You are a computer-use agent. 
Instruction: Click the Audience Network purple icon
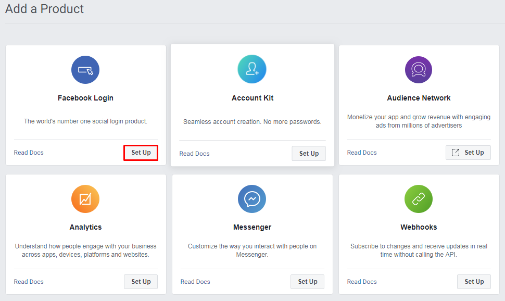pos(419,70)
